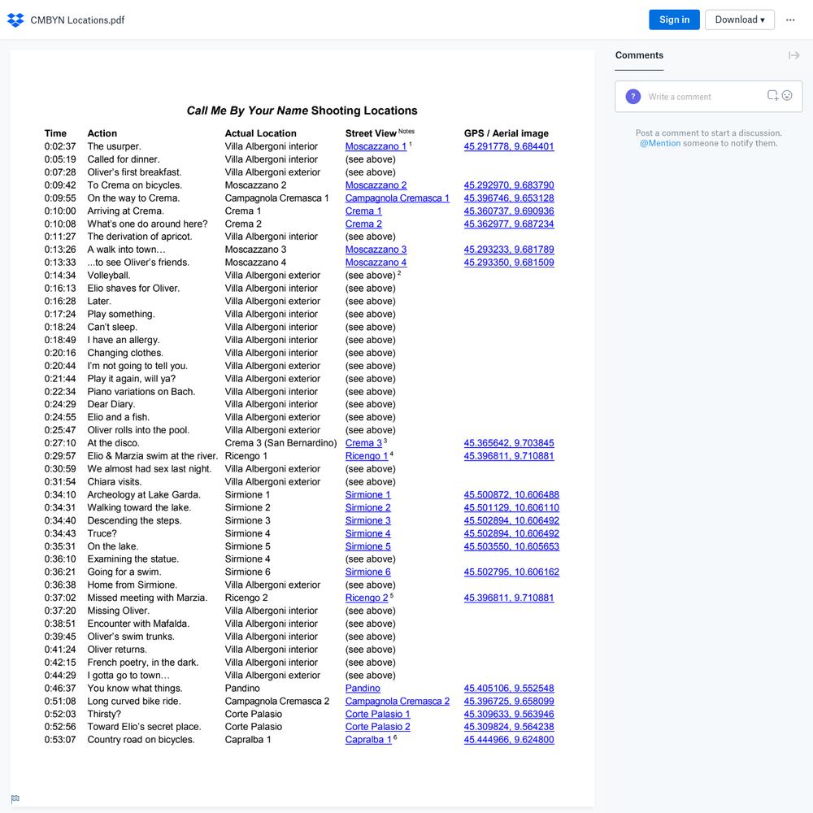The image size is (813, 813).
Task: Open the Ricengo 1 link
Action: tap(366, 456)
